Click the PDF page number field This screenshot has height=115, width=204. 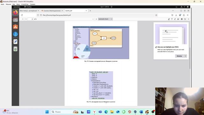click(31, 19)
